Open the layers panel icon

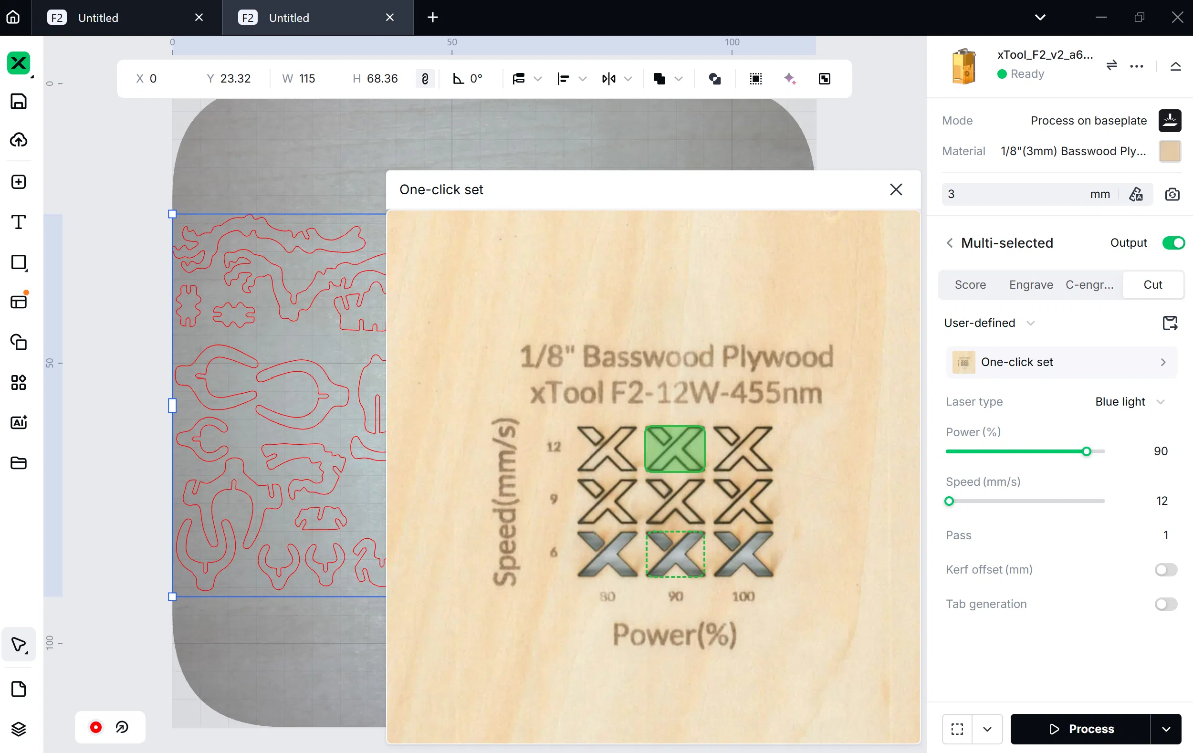click(x=18, y=729)
